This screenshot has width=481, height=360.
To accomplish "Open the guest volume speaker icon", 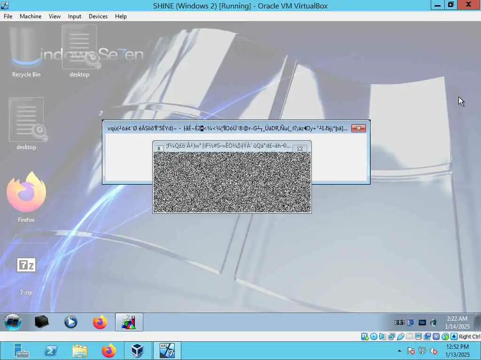I will click(x=434, y=322).
